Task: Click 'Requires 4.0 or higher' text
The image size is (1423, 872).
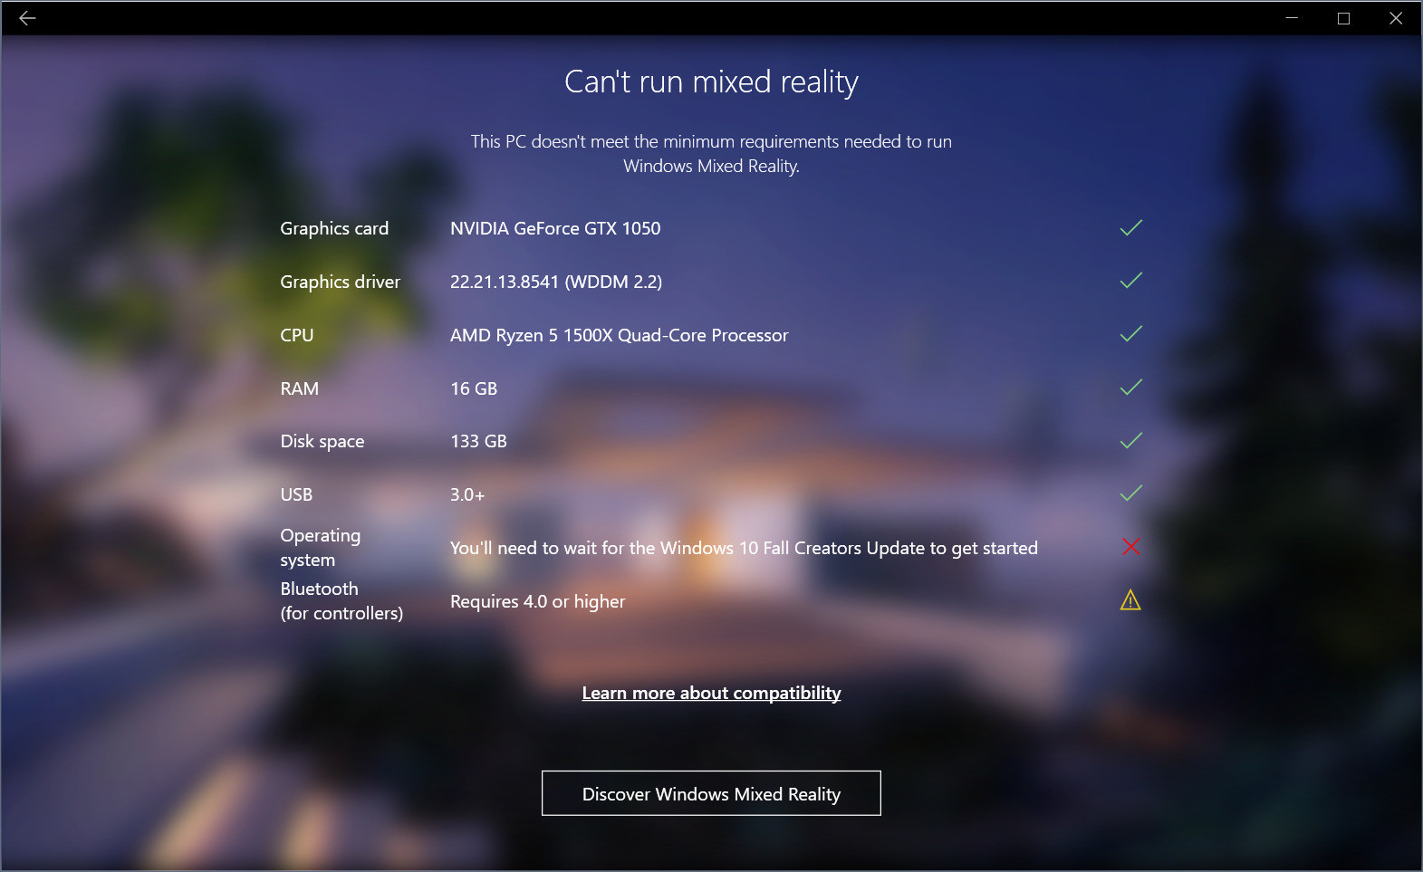Action: [538, 601]
